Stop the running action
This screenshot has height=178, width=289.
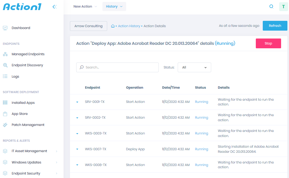(268, 44)
